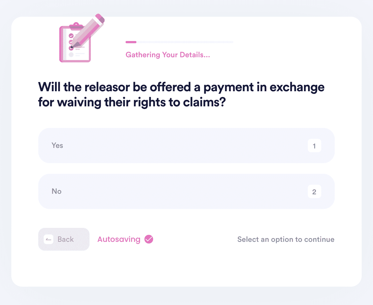Screen dimensions: 373x305
Task: Click the Autosaving label
Action: point(119,239)
